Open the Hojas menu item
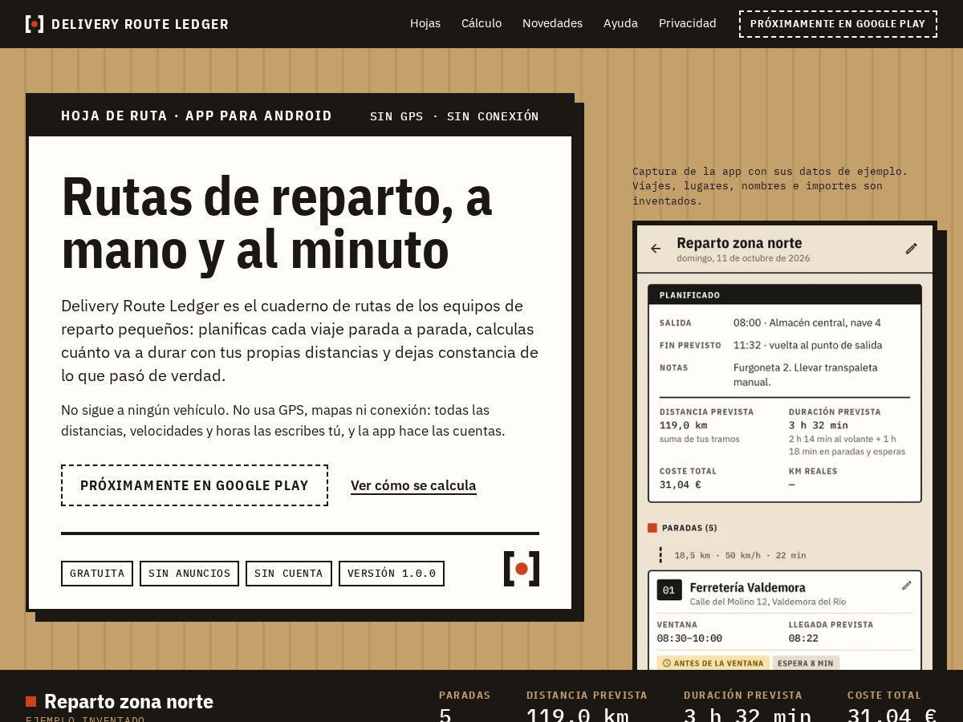The width and height of the screenshot is (963, 722). tap(425, 23)
